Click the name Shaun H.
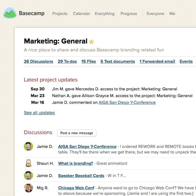Viewport: 196px width, 196px height. pyautogui.click(x=45, y=163)
